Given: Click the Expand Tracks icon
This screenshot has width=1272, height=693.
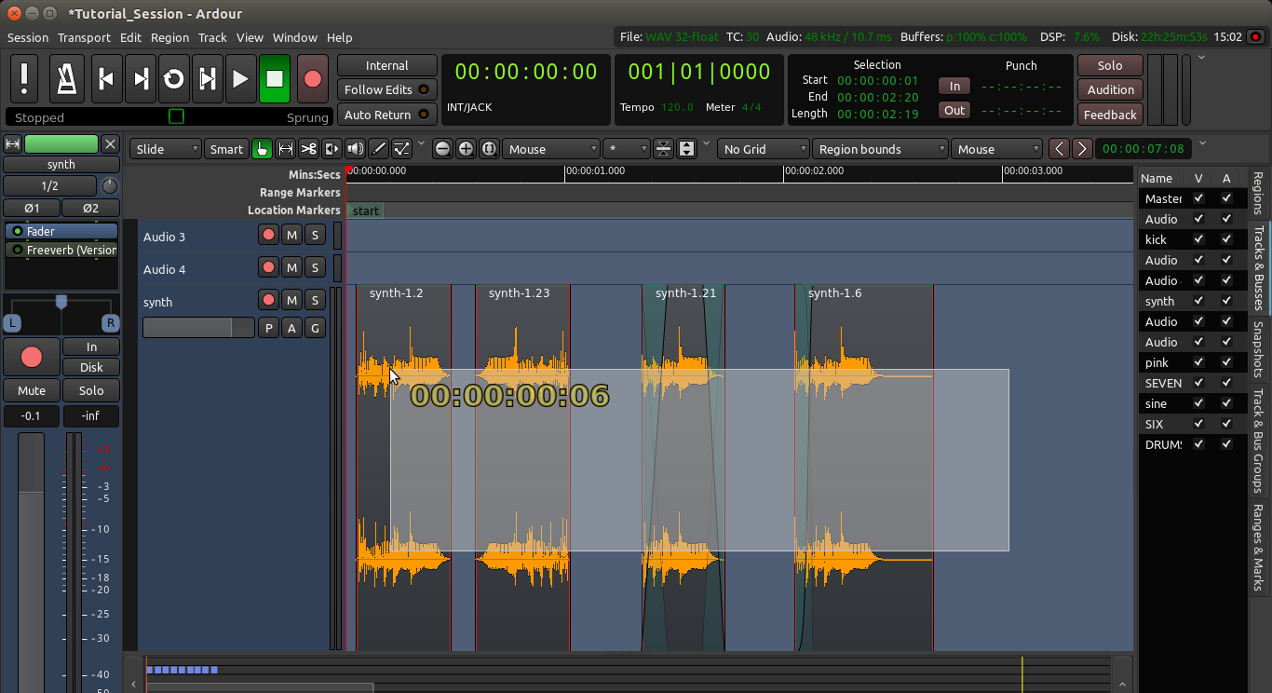Looking at the screenshot, I should tap(686, 149).
